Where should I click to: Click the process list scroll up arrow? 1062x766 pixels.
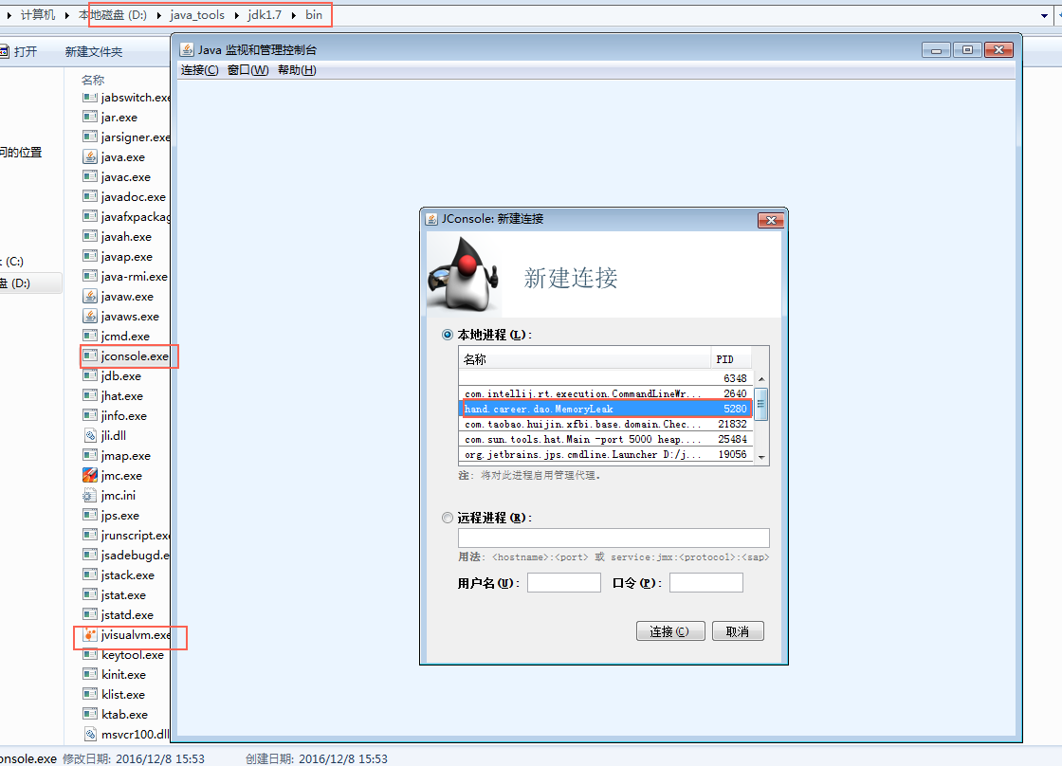coord(761,378)
